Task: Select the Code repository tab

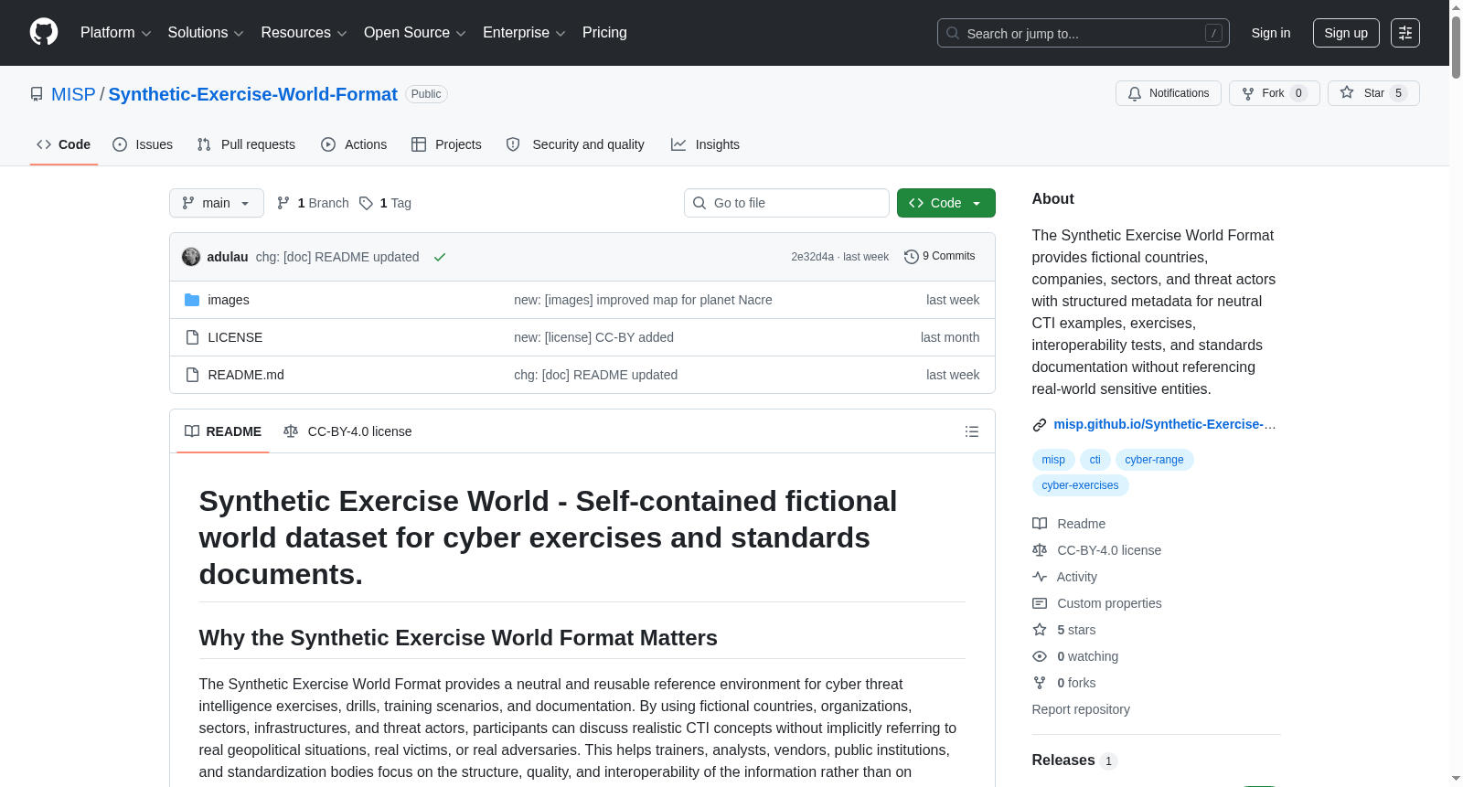Action: point(64,144)
